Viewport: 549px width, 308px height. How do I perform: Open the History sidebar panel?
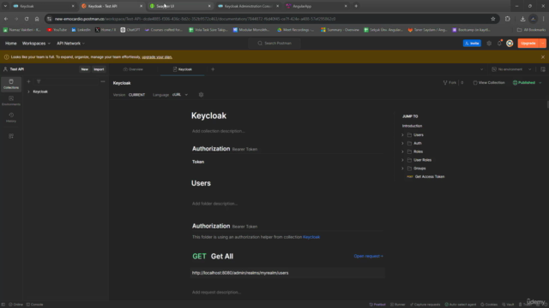tap(11, 118)
